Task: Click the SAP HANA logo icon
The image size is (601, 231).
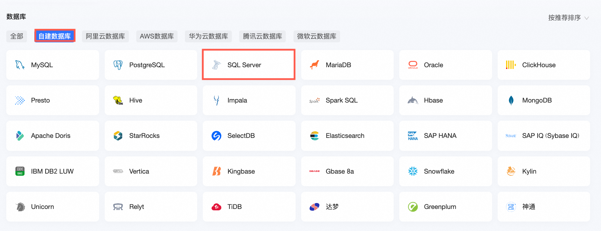Action: 413,136
